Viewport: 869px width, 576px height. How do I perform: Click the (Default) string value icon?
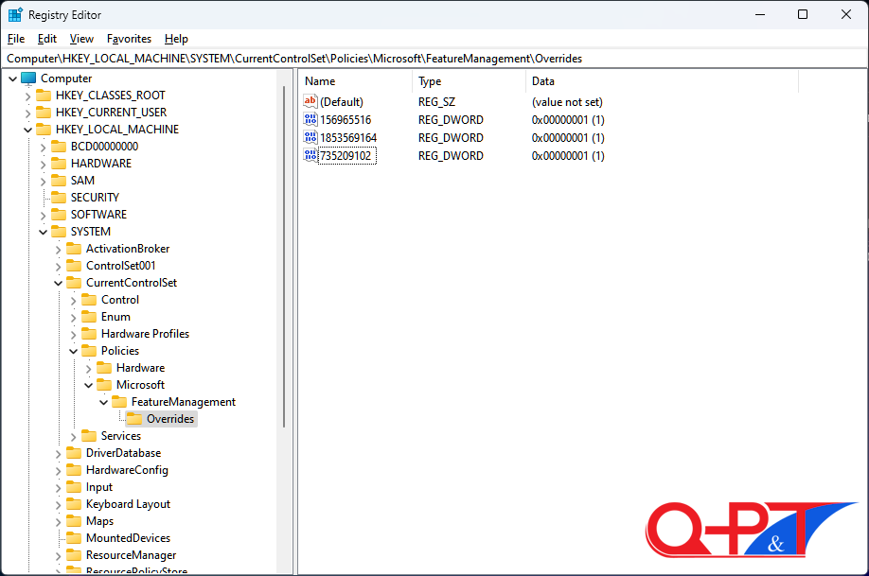click(310, 102)
